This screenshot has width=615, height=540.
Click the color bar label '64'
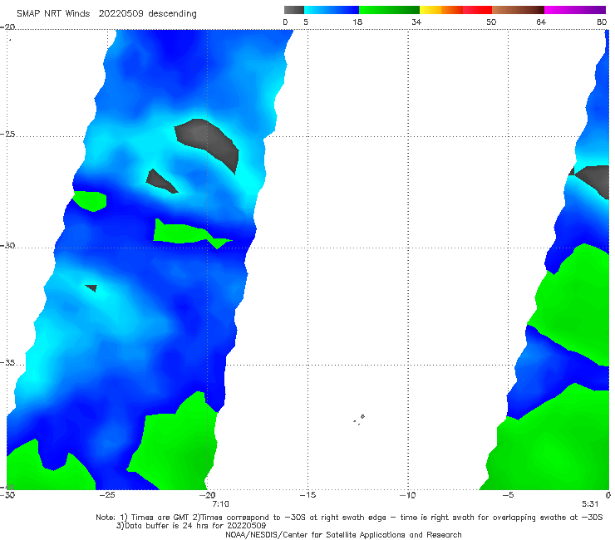[541, 22]
